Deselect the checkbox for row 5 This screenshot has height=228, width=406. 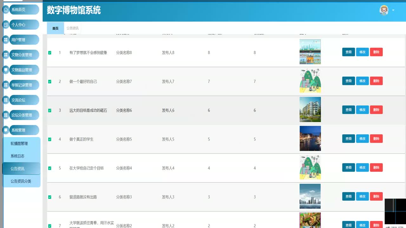point(49,168)
